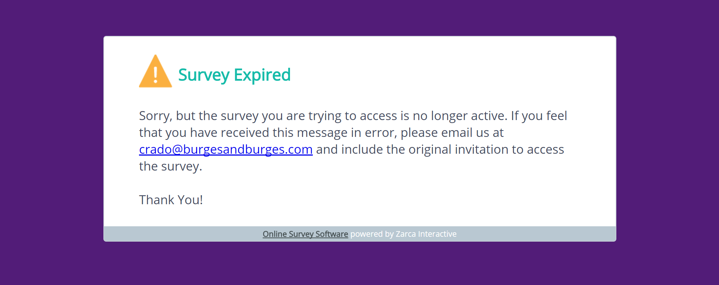Click the "Zarca Interactive" footer text

426,234
